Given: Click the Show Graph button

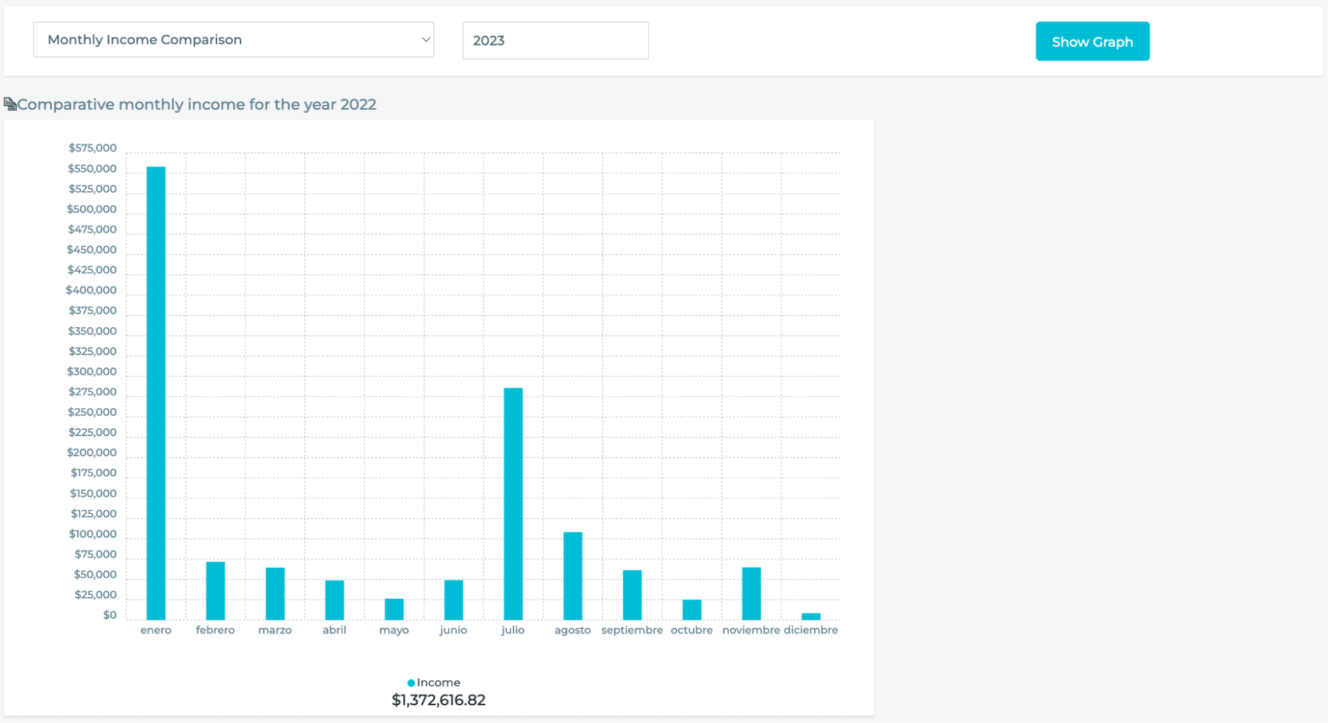Looking at the screenshot, I should 1092,41.
